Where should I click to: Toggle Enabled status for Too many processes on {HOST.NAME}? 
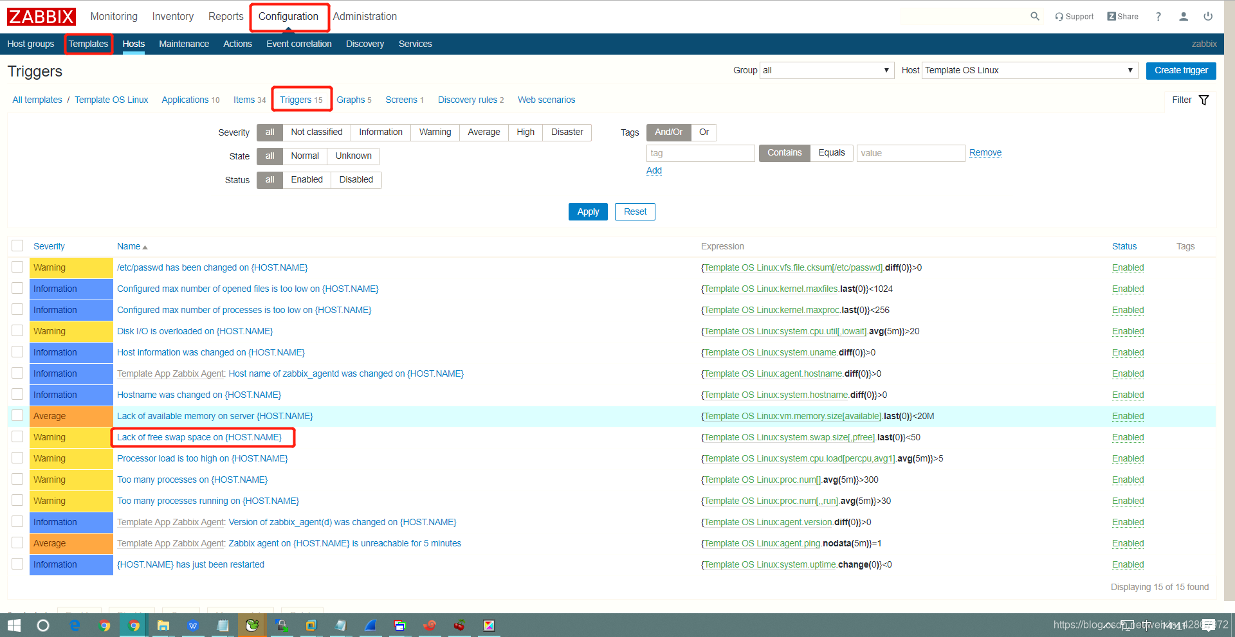(x=1128, y=480)
